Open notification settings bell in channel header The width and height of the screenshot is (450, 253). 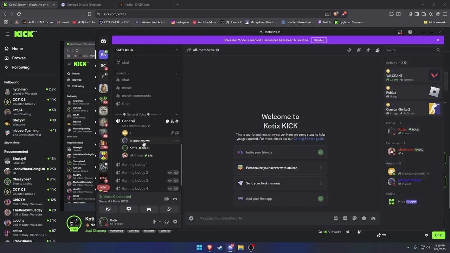tap(359, 50)
